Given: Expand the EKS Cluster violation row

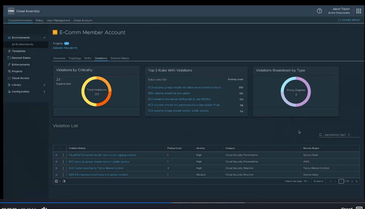Looking at the screenshot, I should (x=56, y=168).
